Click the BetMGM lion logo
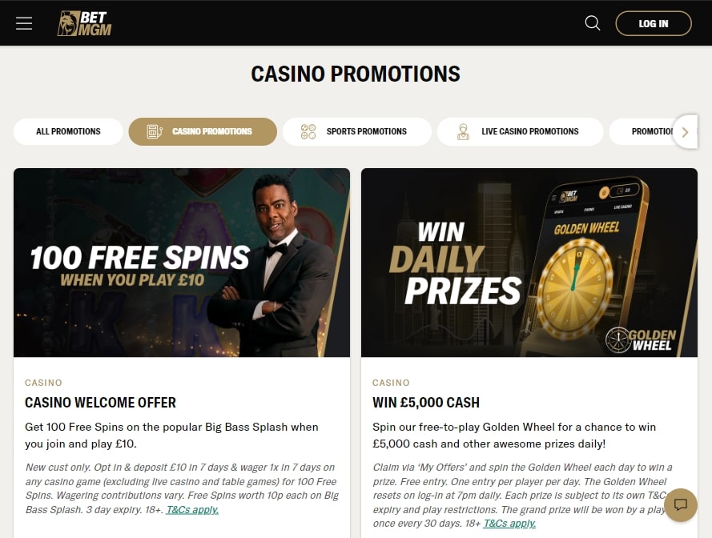The image size is (712, 538). click(84, 23)
